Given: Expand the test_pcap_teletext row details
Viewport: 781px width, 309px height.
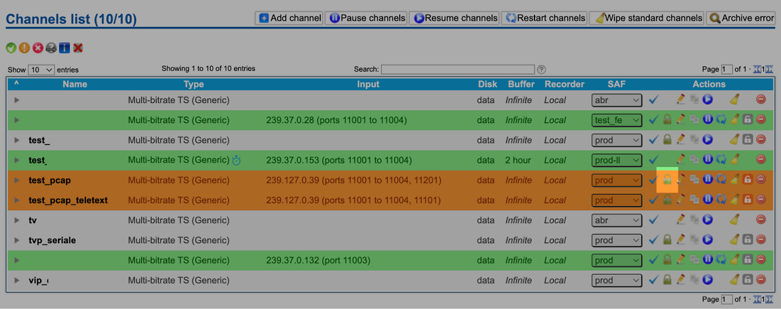Looking at the screenshot, I should [17, 201].
